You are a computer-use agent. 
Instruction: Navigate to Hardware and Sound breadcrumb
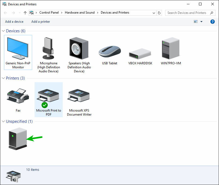click(80, 13)
